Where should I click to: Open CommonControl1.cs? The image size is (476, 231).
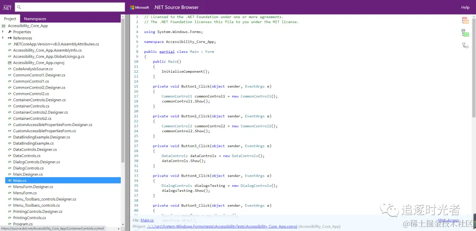31,82
